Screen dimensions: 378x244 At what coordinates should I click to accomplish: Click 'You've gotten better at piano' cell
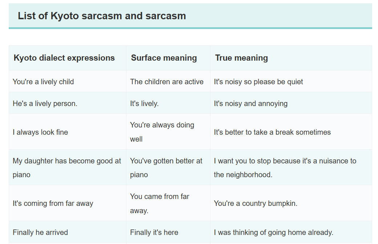pos(168,167)
